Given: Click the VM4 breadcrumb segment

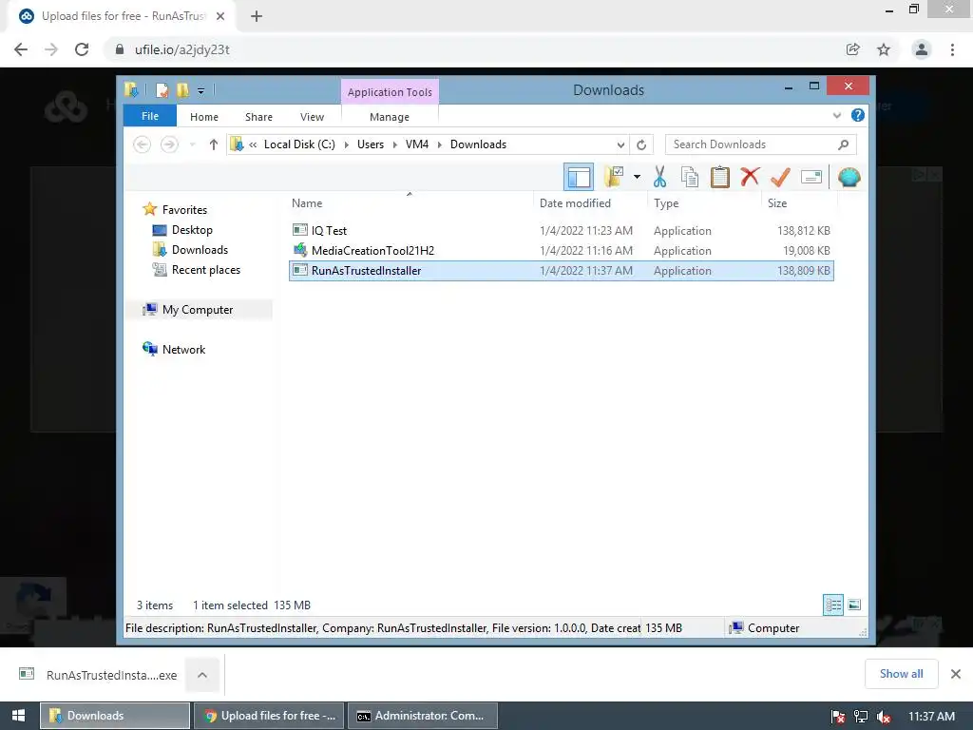Looking at the screenshot, I should click(417, 144).
